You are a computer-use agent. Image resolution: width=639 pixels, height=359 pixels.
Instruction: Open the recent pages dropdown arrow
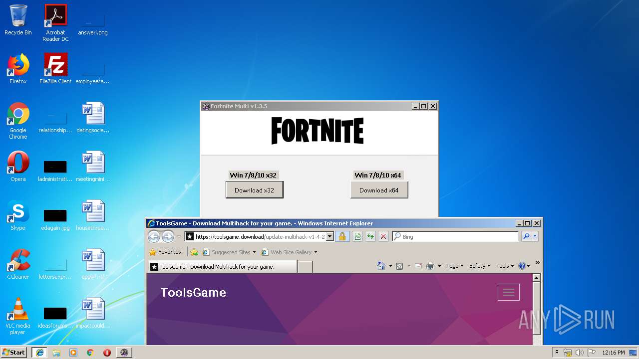coord(179,237)
